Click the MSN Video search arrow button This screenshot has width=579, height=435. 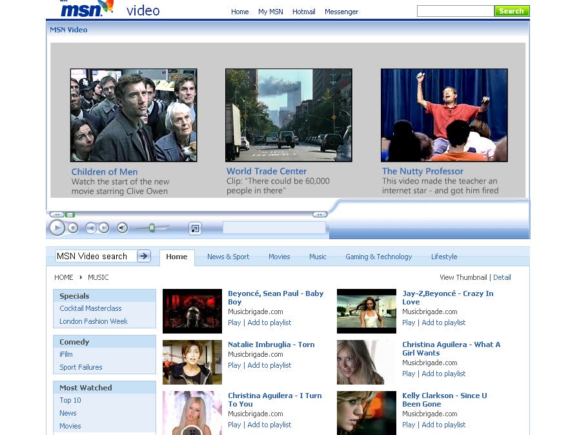pyautogui.click(x=144, y=256)
